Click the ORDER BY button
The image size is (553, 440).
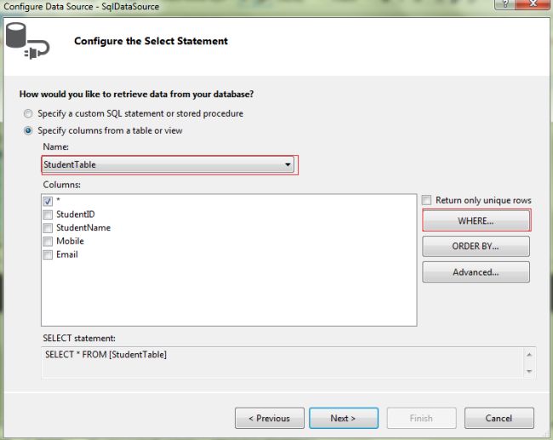tap(476, 247)
